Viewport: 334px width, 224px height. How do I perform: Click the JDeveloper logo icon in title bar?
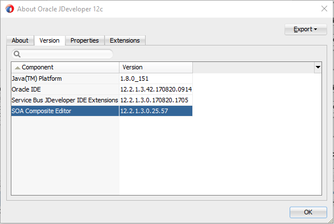10,9
